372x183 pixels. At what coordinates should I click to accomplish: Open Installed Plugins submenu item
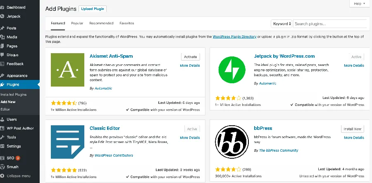[x=14, y=94]
